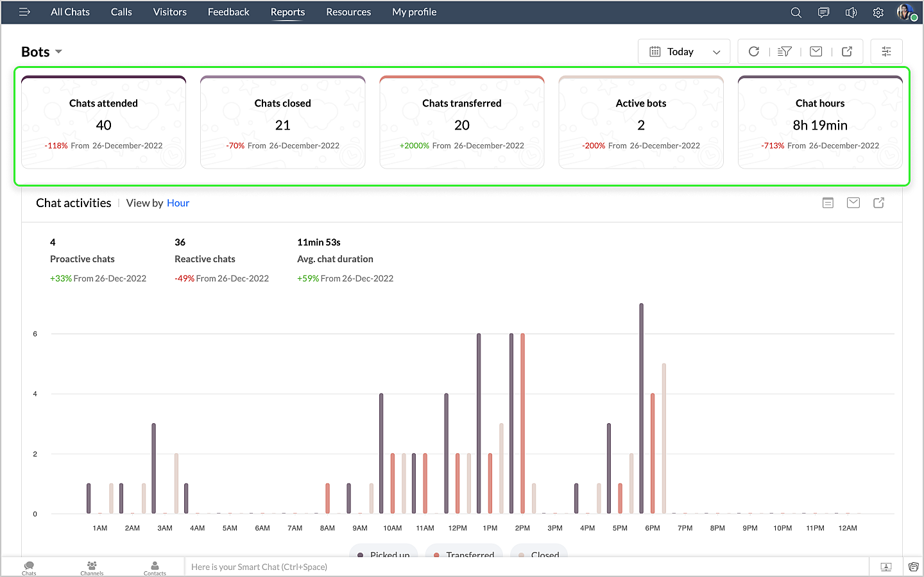Open search from the top navigation bar

(x=796, y=13)
